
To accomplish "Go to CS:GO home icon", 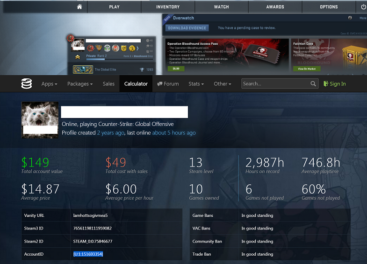I will [79, 7].
